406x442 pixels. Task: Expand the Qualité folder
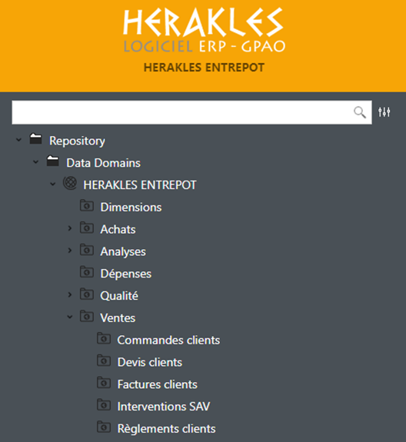(x=70, y=295)
